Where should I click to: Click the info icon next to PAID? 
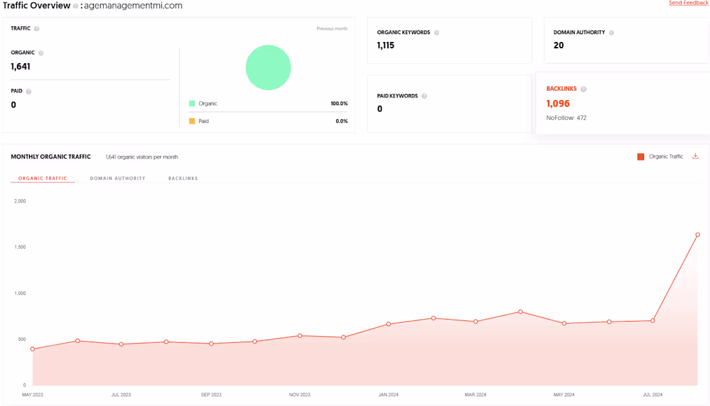28,92
